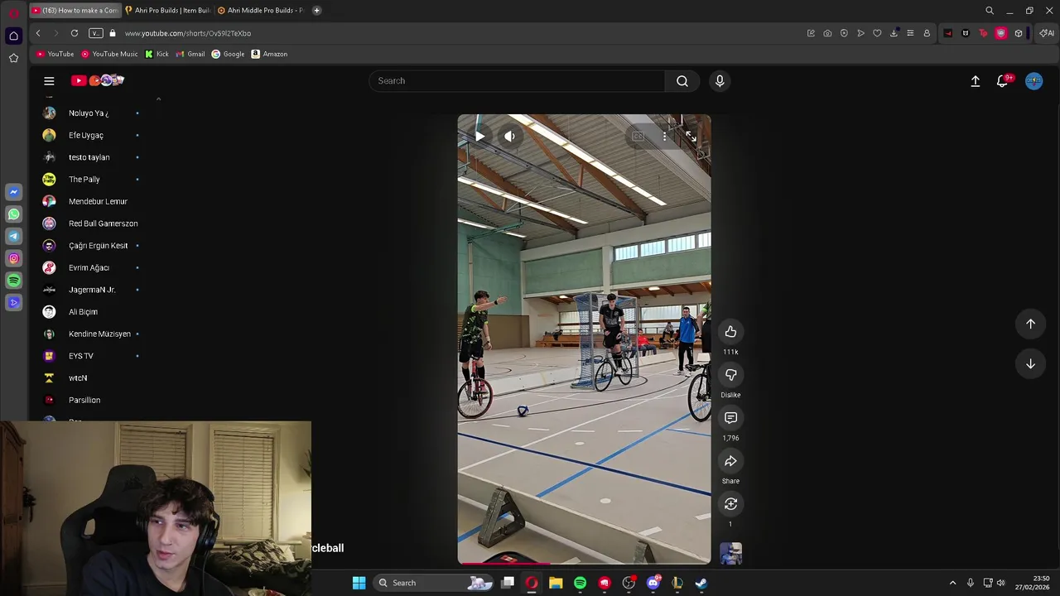Go to the next Short (down arrow)

[1030, 363]
